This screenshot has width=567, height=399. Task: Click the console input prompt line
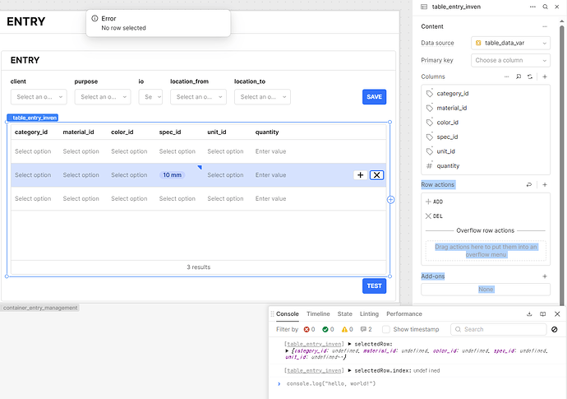[x=416, y=384]
